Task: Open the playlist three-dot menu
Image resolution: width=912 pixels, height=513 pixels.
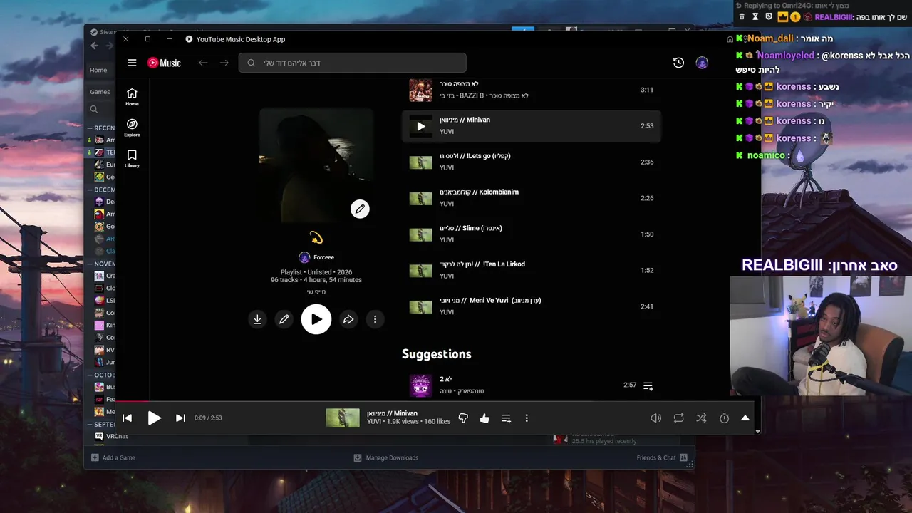Action: (375, 319)
